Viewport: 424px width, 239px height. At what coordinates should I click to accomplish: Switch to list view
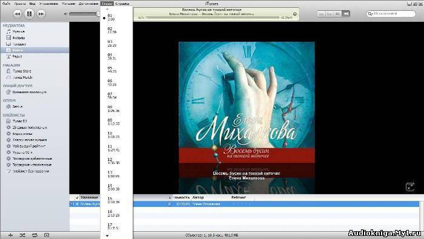point(321,13)
